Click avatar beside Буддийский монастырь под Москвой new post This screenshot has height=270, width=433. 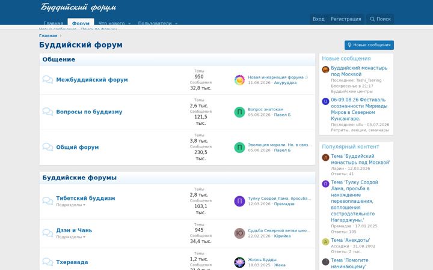pos(325,70)
